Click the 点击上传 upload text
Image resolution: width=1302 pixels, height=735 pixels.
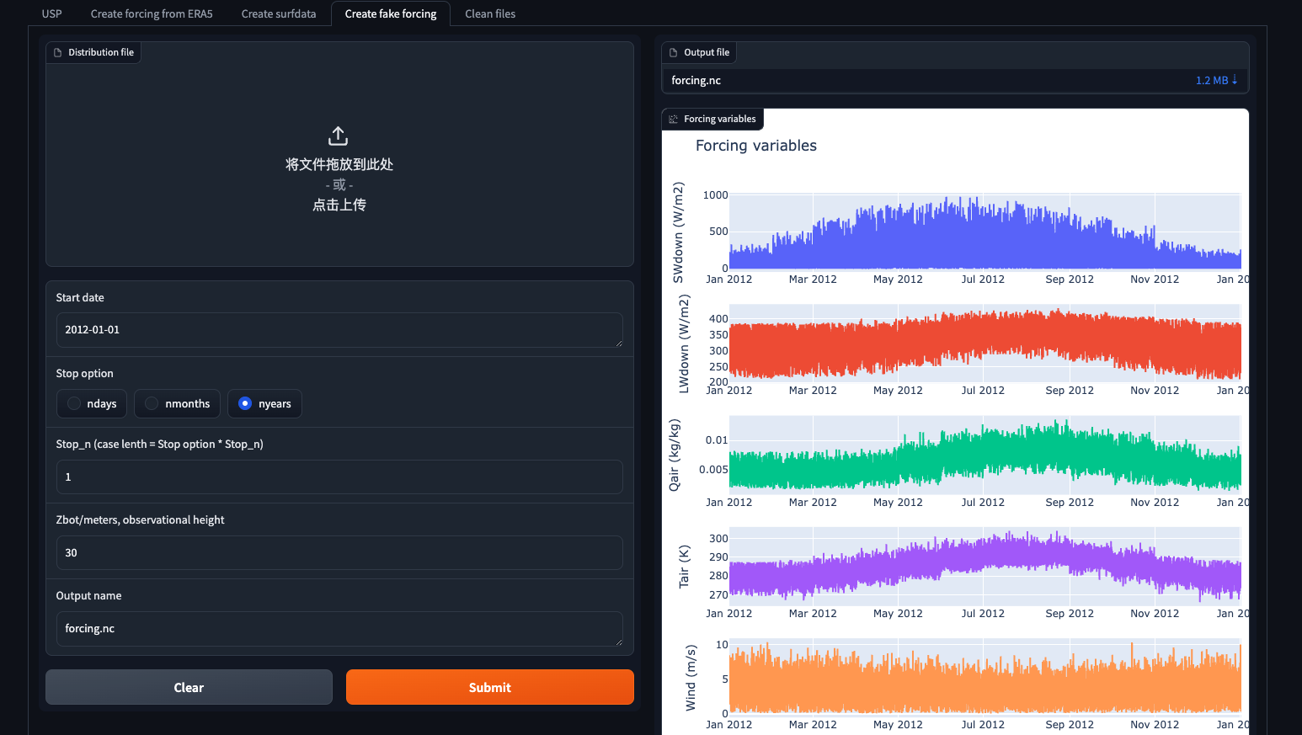click(339, 205)
